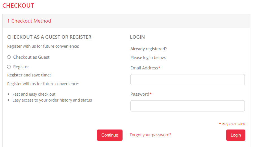Image resolution: width=253 pixels, height=147 pixels.
Task: Click the first Register with us sentence
Action: [43, 46]
